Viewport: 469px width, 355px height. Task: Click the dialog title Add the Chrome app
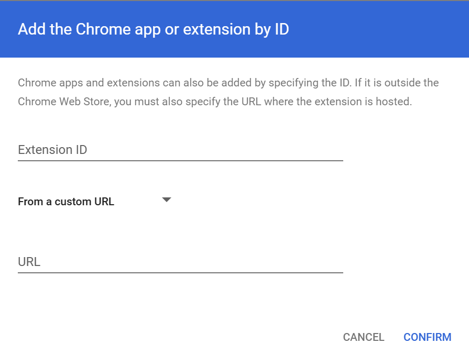click(154, 29)
